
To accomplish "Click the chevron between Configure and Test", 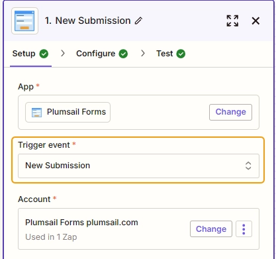I will coord(143,53).
